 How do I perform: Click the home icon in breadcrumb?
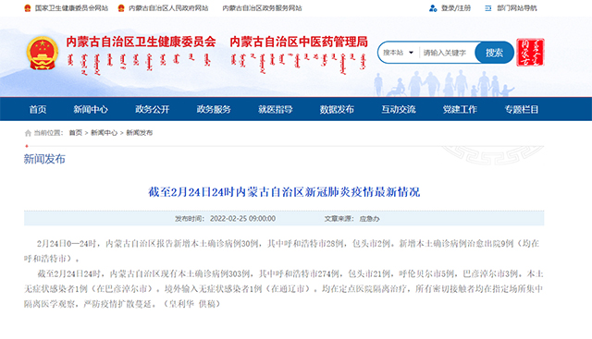(28, 133)
